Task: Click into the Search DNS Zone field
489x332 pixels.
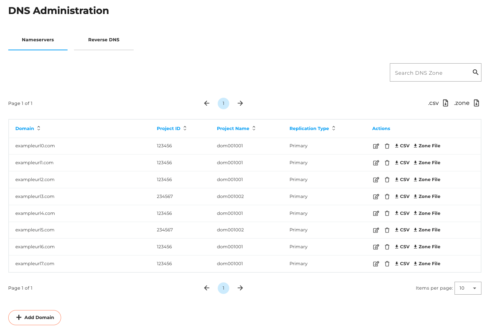Action: [x=430, y=73]
